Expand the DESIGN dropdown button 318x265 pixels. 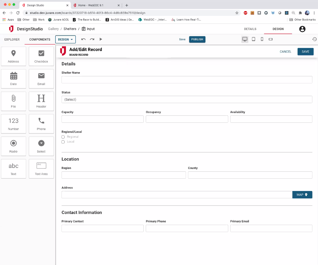(65, 40)
